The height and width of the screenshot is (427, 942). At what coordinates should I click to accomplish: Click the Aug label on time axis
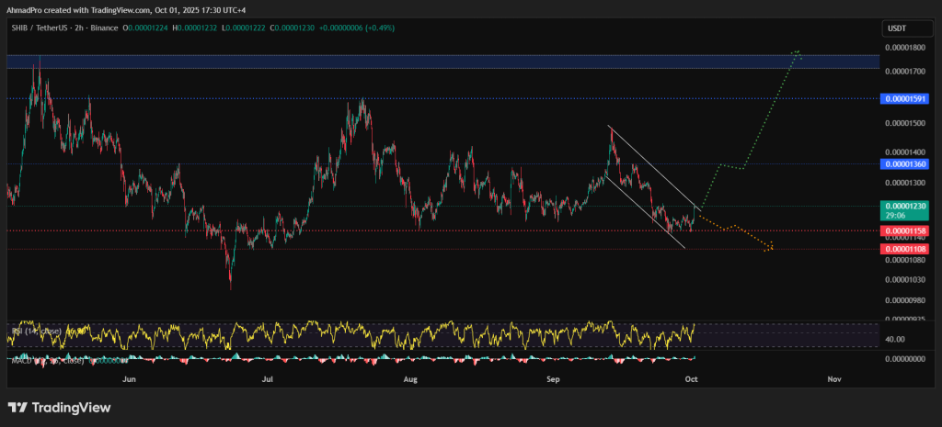[411, 378]
